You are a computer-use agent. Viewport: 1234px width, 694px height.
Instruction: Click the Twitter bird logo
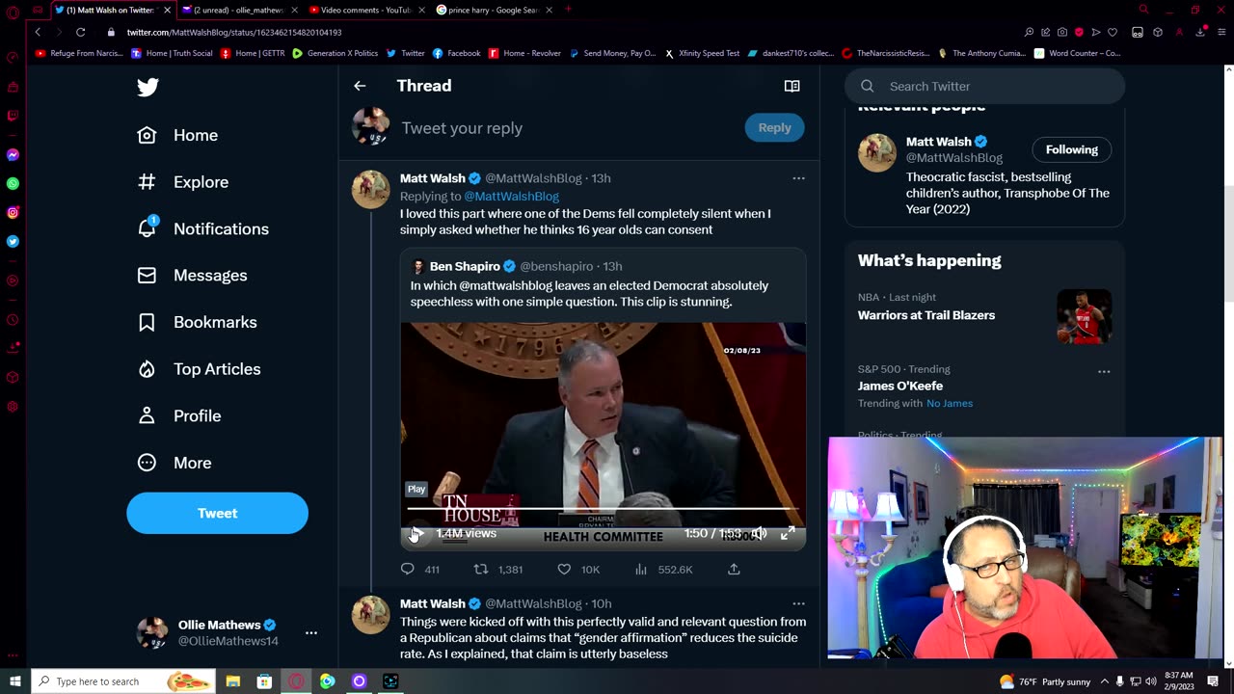point(148,87)
